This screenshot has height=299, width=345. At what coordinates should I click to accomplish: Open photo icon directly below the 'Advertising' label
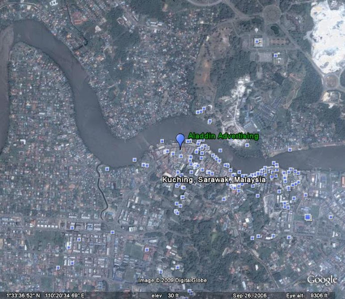[247, 145]
